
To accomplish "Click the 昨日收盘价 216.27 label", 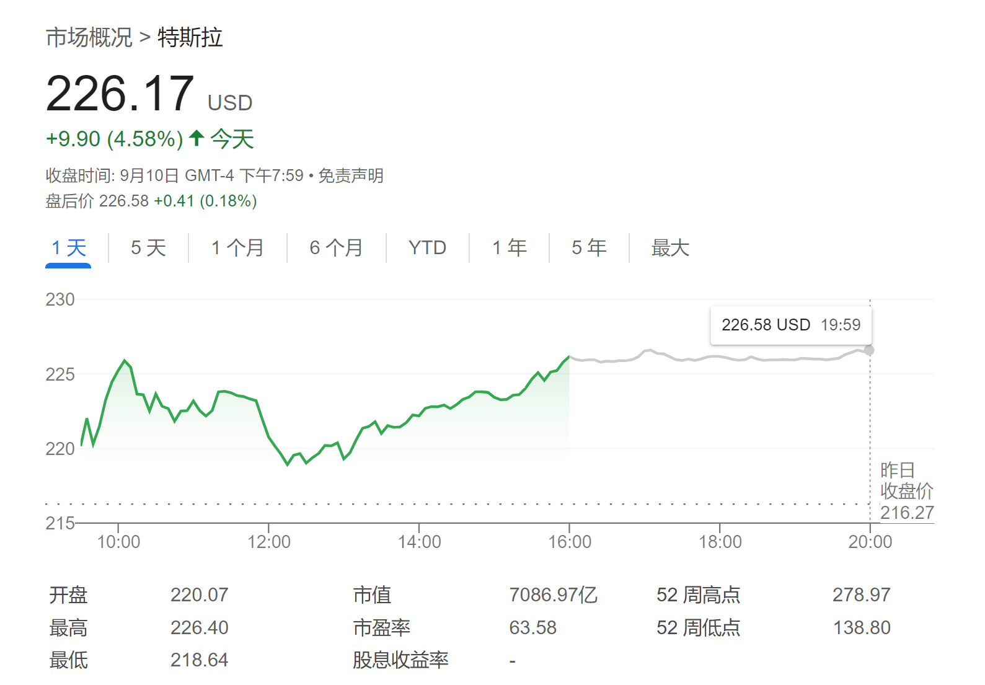I will 906,491.
